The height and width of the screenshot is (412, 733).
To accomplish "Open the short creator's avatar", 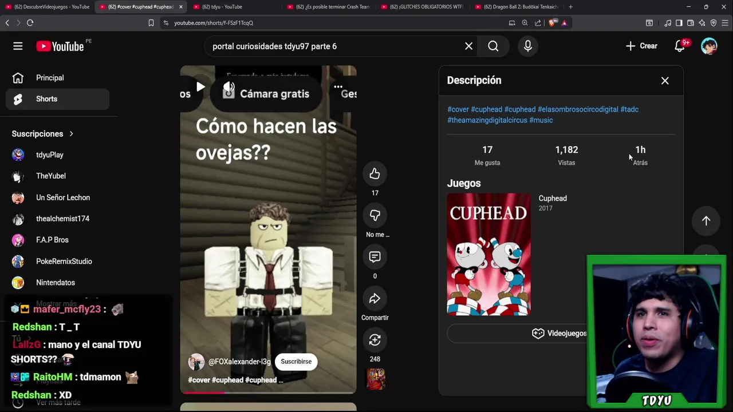I will click(x=196, y=362).
